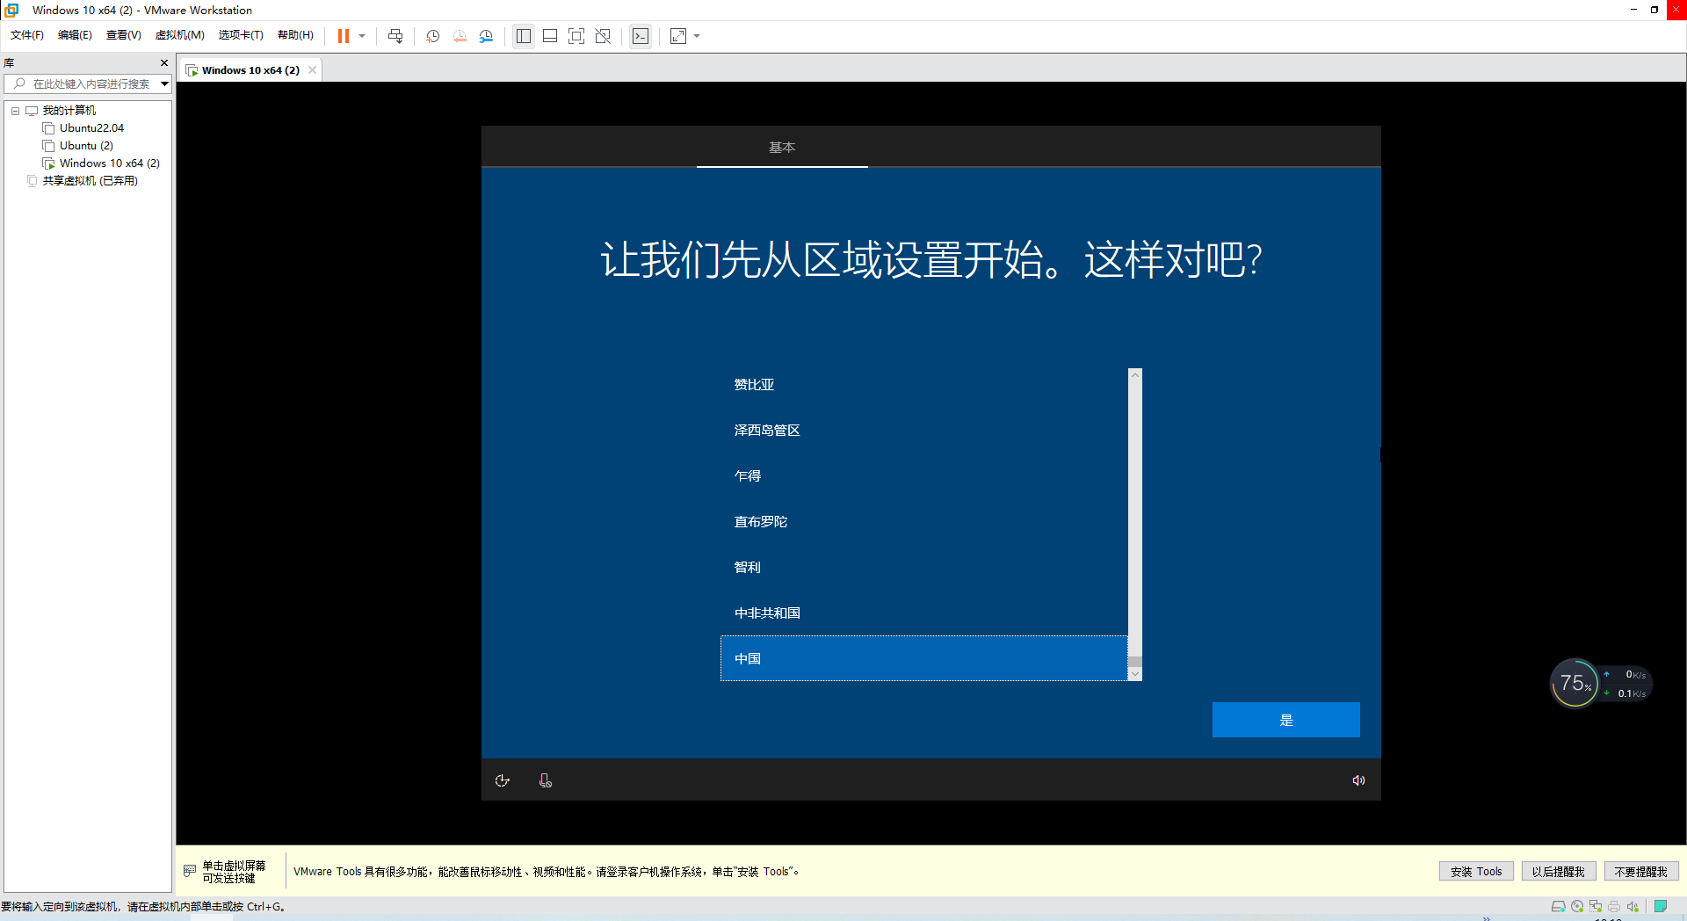Click the volume icon in setup screen
Image resolution: width=1687 pixels, height=921 pixels.
pos(1358,780)
